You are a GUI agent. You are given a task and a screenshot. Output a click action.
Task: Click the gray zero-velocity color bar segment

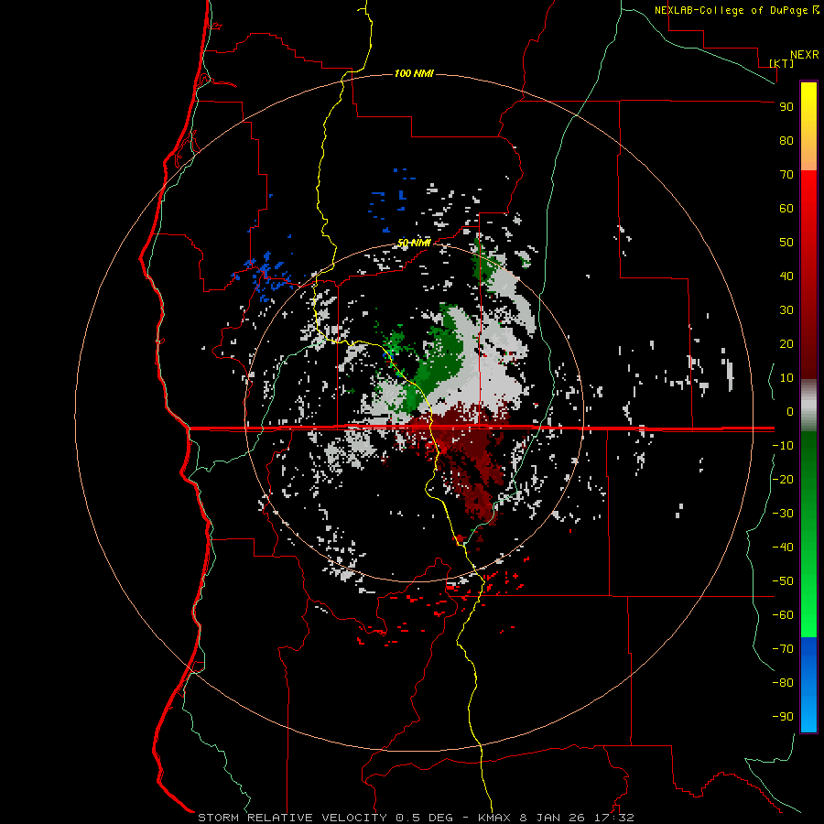pyautogui.click(x=808, y=406)
